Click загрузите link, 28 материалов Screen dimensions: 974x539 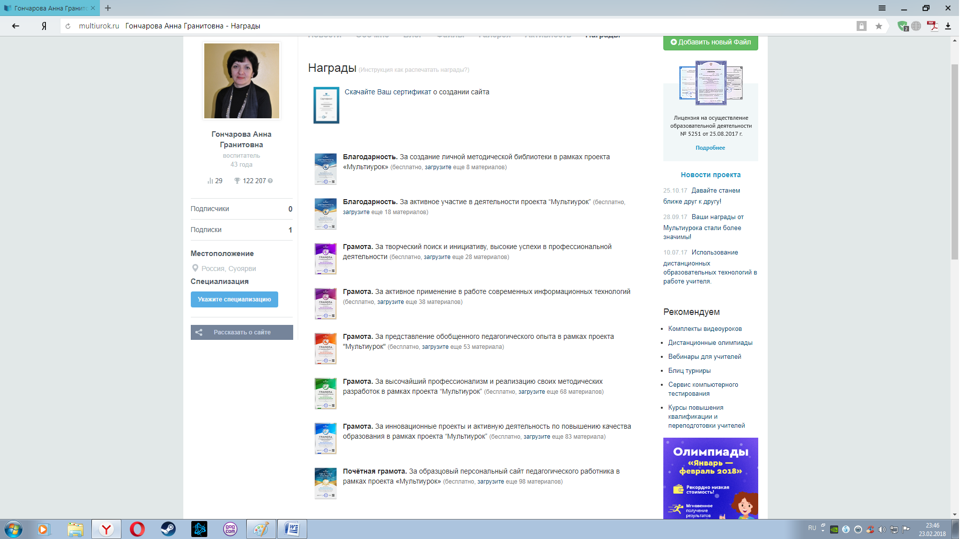[437, 257]
